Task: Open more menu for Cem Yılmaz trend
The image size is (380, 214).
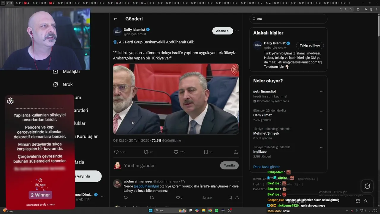Action: click(x=322, y=111)
